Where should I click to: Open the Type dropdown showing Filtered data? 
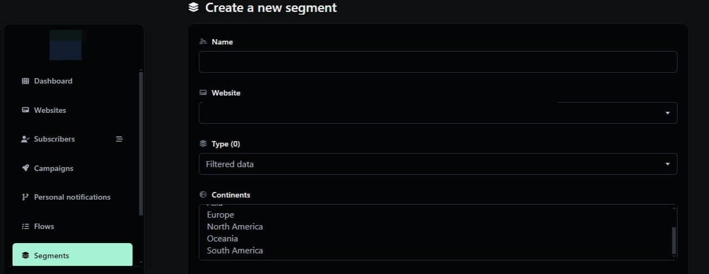point(438,164)
